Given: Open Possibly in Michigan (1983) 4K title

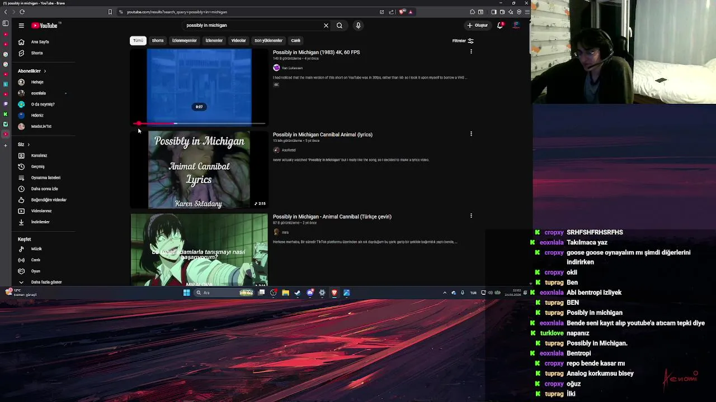Looking at the screenshot, I should [x=317, y=52].
